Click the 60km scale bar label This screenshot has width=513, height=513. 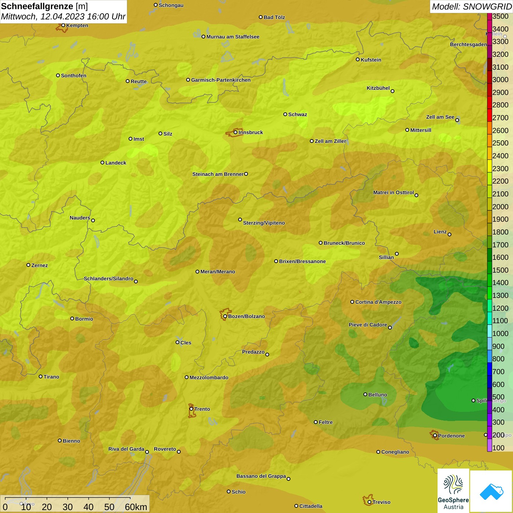point(136,507)
